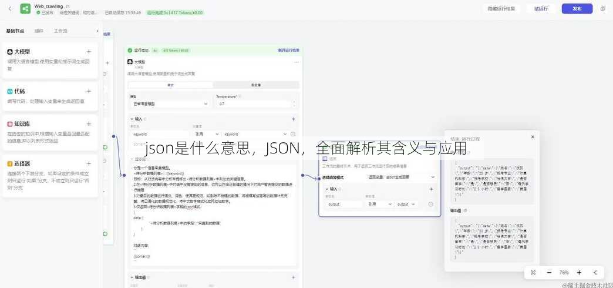Click the 已发布 status label

[x=45, y=12]
